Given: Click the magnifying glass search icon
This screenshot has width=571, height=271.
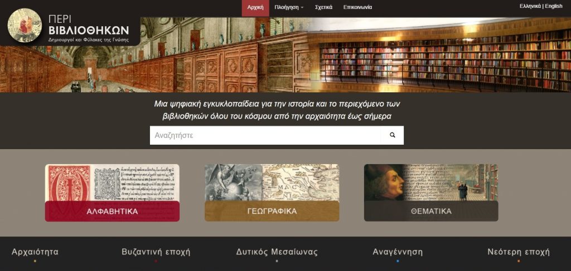Looking at the screenshot, I should tap(392, 135).
